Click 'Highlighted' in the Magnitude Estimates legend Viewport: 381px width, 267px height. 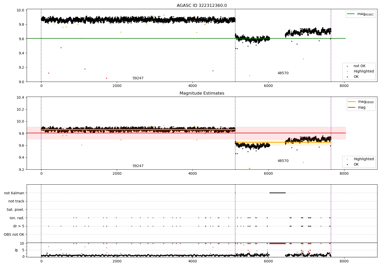[364, 159]
